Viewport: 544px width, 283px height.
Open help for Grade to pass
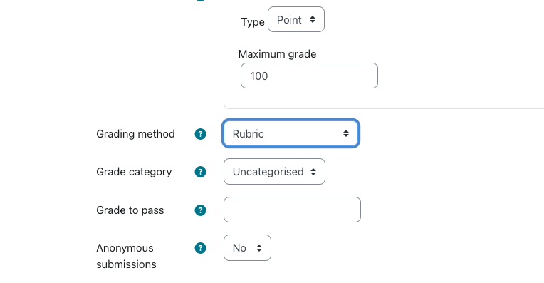[200, 210]
